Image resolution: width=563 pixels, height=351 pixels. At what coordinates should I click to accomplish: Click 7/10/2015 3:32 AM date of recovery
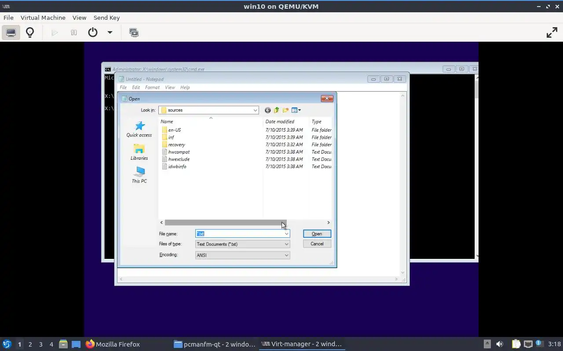(284, 144)
